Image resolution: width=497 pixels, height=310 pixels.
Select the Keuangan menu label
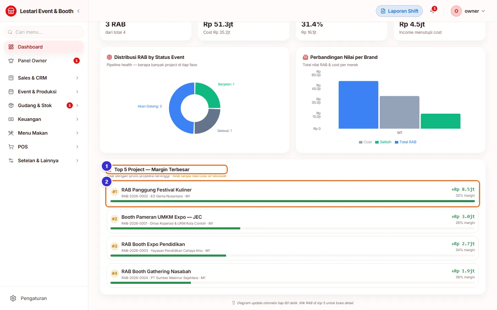click(x=29, y=119)
